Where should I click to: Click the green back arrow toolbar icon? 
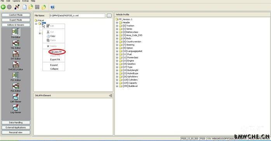[x=3, y=7]
